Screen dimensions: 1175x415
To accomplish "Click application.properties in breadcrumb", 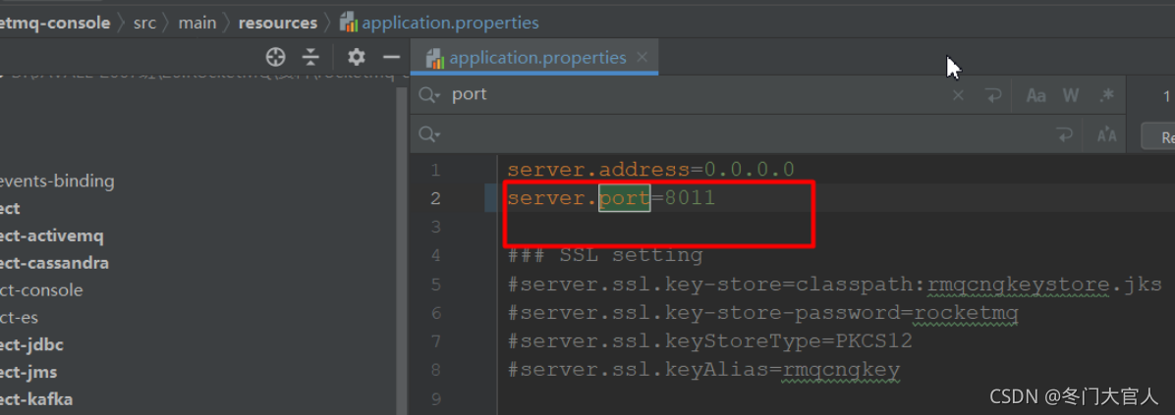I will [440, 23].
